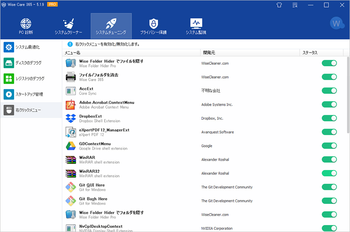350x232 pixels.
Task: Select the GDContextMenu entry name
Action: [95, 144]
